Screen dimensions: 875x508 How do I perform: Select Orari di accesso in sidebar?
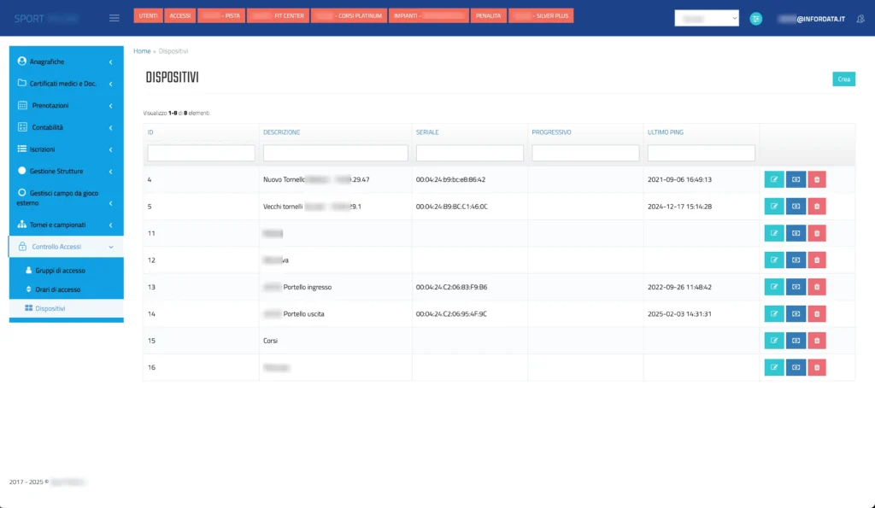tap(57, 289)
